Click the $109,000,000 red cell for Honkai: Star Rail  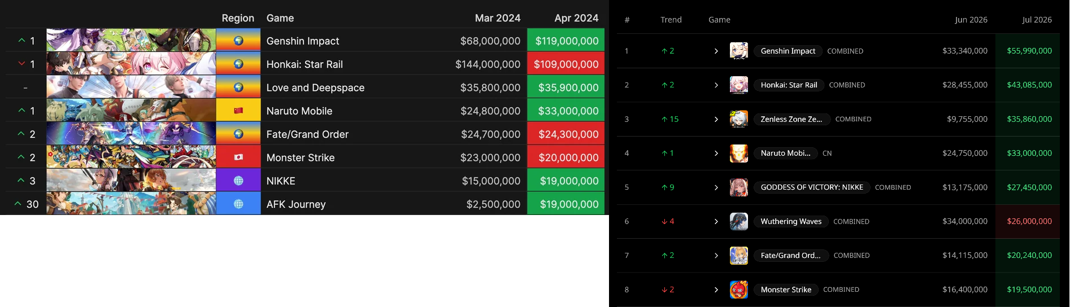click(x=566, y=64)
